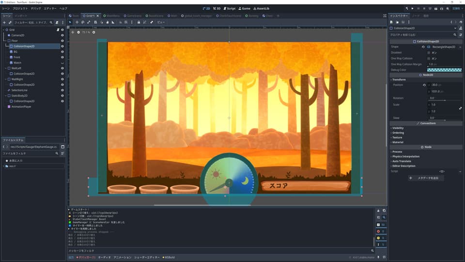
Task: Toggle Disabled checkbox in inspector
Action: tap(429, 52)
